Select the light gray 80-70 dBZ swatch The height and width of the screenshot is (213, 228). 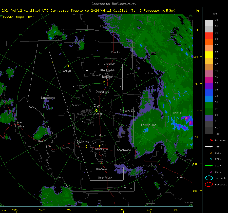click(x=209, y=23)
